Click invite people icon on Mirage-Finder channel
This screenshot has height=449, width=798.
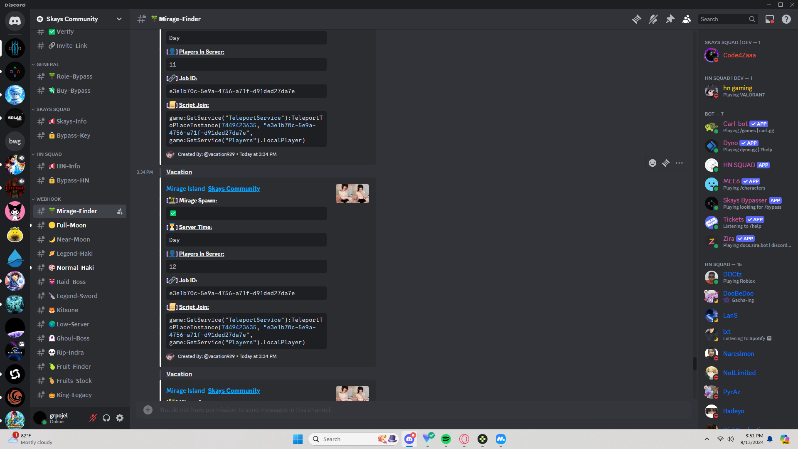point(120,211)
